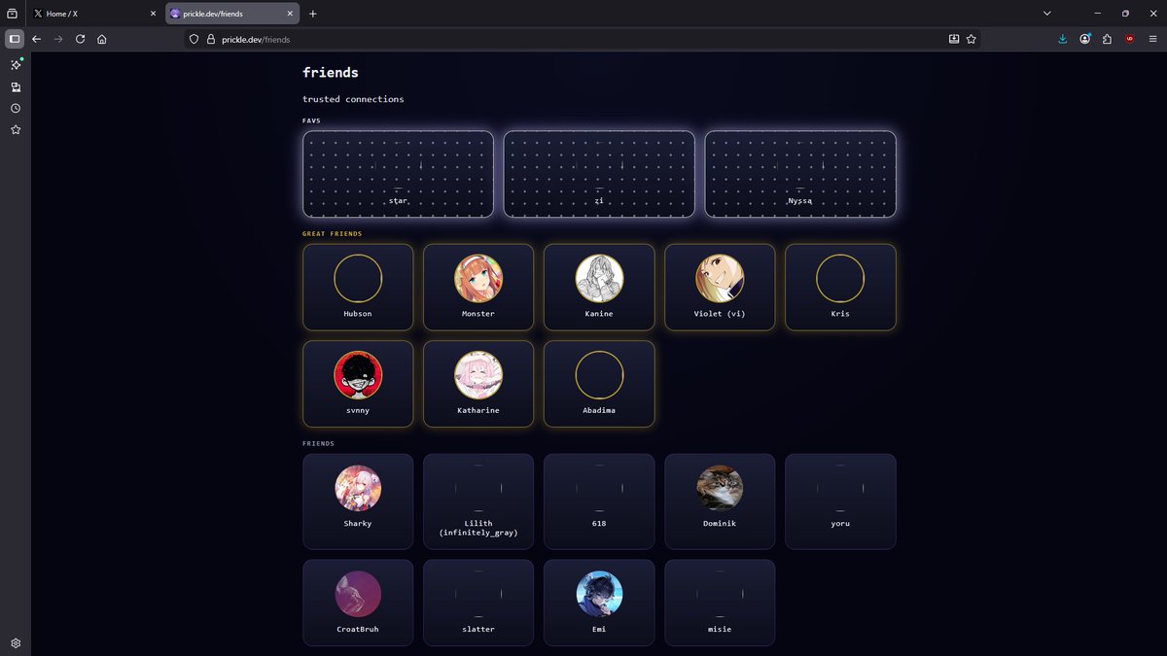This screenshot has height=656, width=1167.
Task: Click the Emi name label
Action: 599,629
